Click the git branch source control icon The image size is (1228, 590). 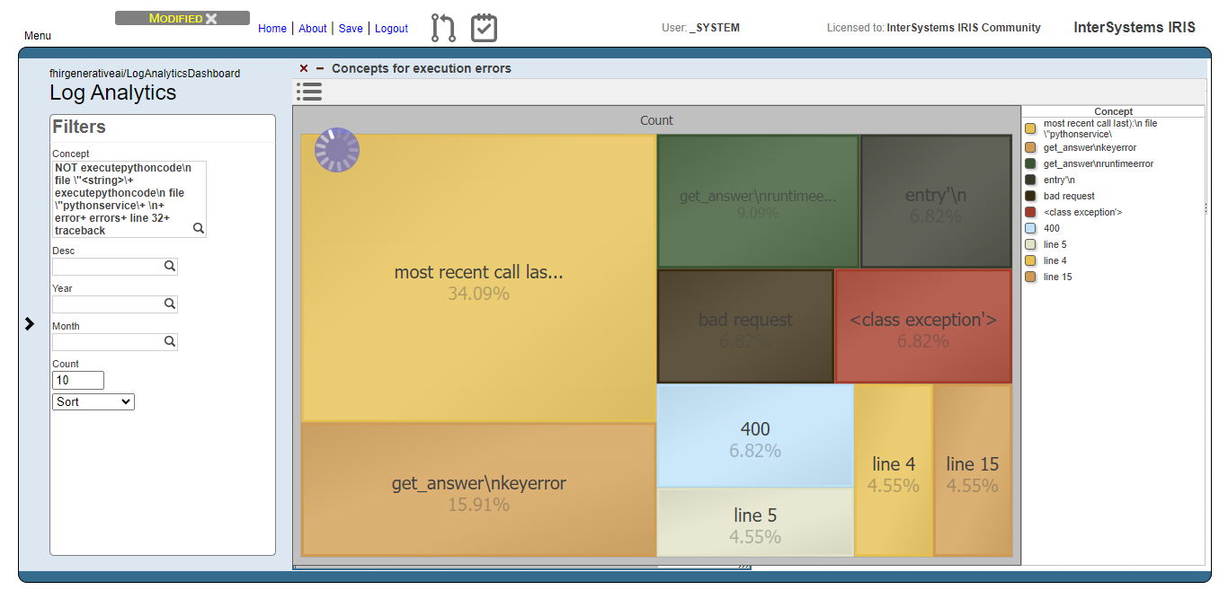[443, 28]
